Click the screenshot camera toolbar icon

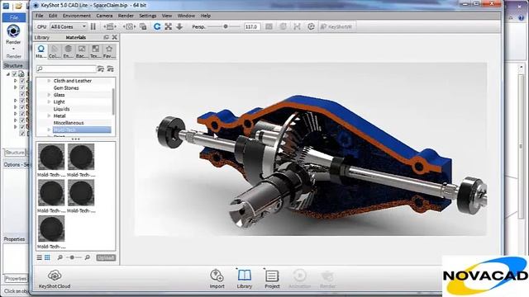click(x=129, y=26)
